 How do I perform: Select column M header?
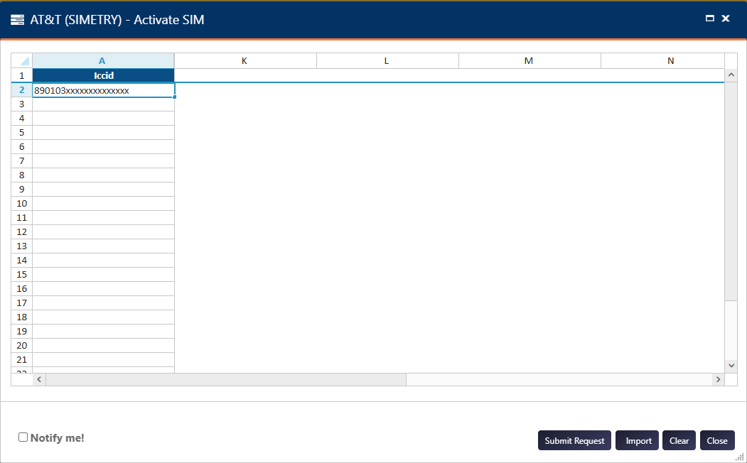tap(529, 61)
